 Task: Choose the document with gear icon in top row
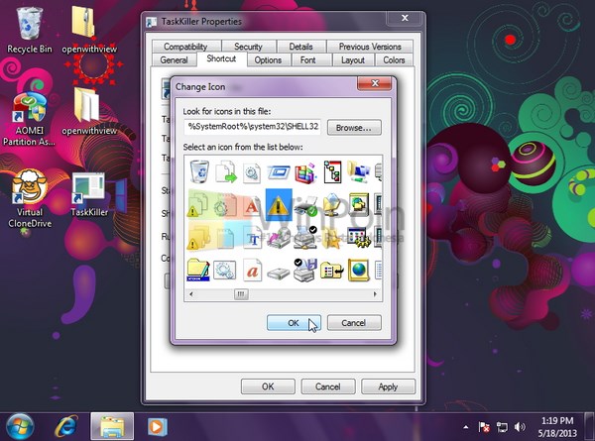pyautogui.click(x=252, y=172)
